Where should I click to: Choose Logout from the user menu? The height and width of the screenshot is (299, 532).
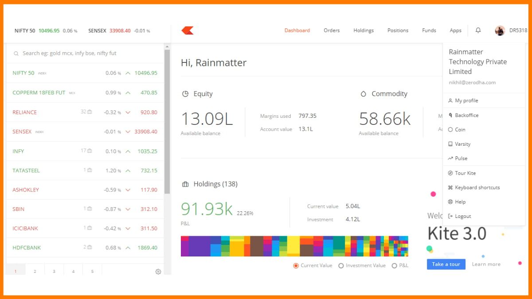[x=462, y=216]
